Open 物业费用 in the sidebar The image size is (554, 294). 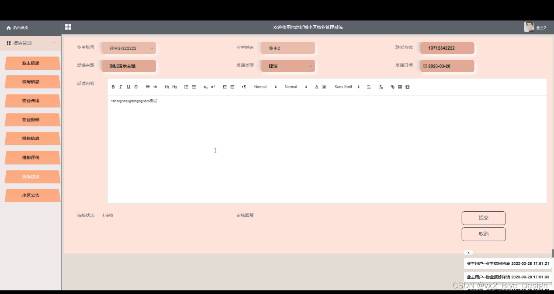click(x=32, y=101)
